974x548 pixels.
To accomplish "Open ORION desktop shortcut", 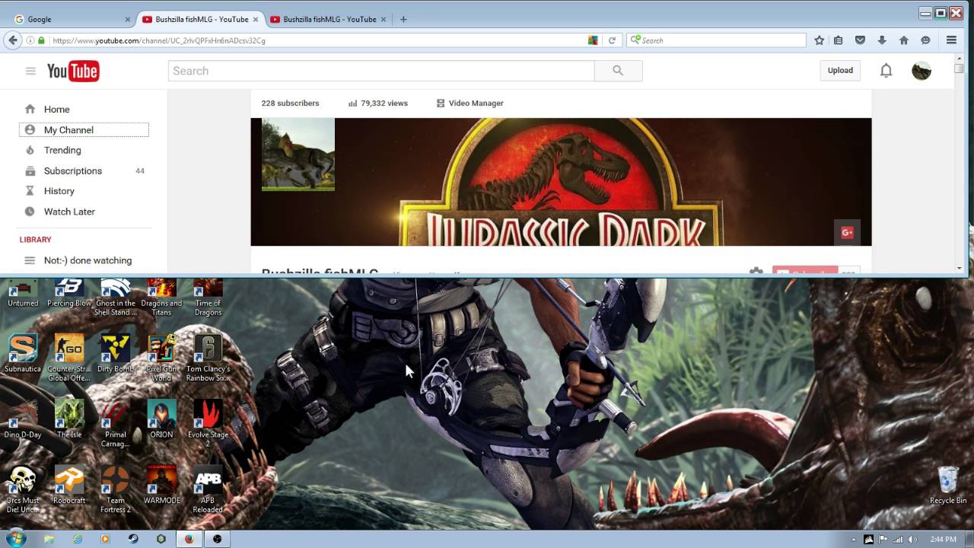I will (161, 419).
